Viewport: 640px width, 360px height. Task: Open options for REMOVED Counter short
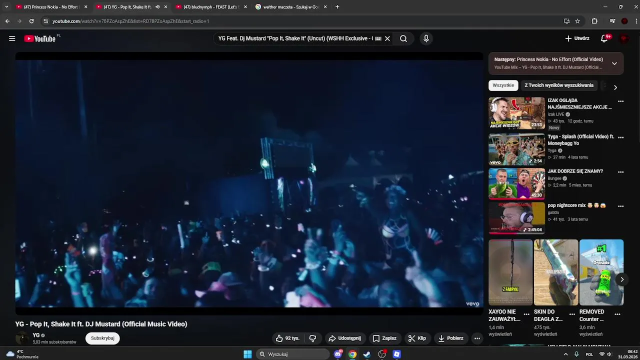click(x=617, y=314)
